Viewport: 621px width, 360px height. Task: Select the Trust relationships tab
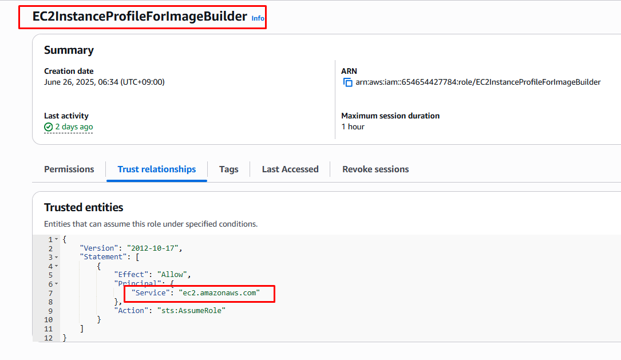tap(157, 169)
